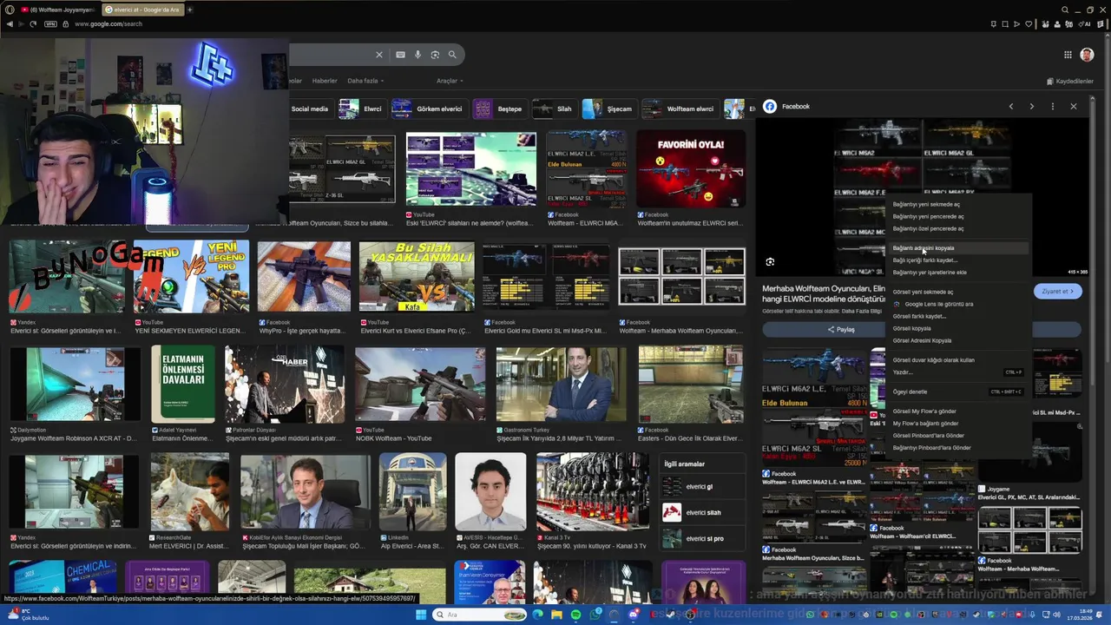Screen dimensions: 1111x625
Task: Close the Facebook image preview panel
Action: (1074, 106)
